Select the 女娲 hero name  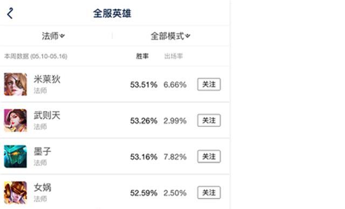(43, 187)
